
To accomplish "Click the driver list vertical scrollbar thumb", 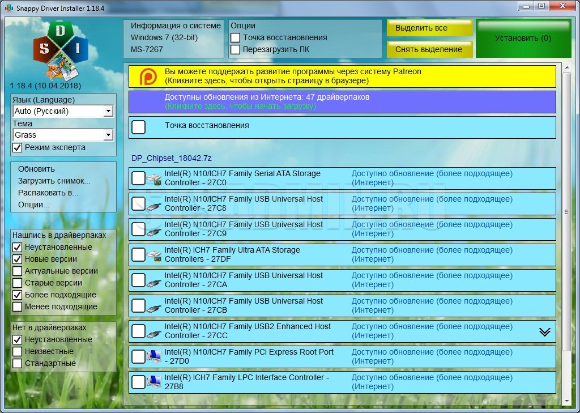I will click(x=566, y=211).
